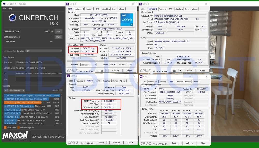Open Tools dropdown arrow in CPU tab window

tap(107, 71)
